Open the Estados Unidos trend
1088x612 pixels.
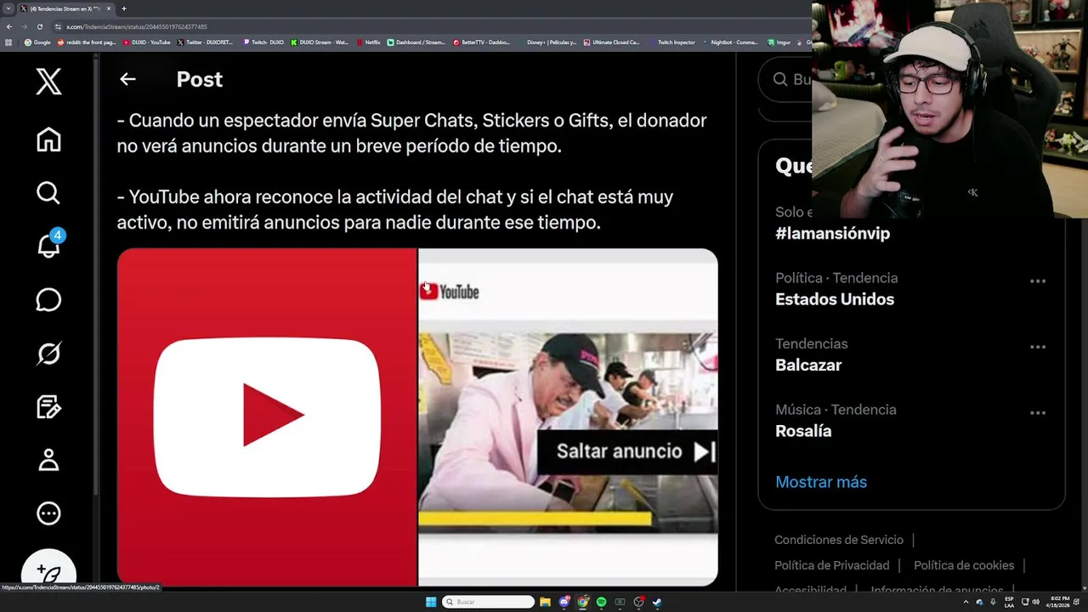point(835,299)
